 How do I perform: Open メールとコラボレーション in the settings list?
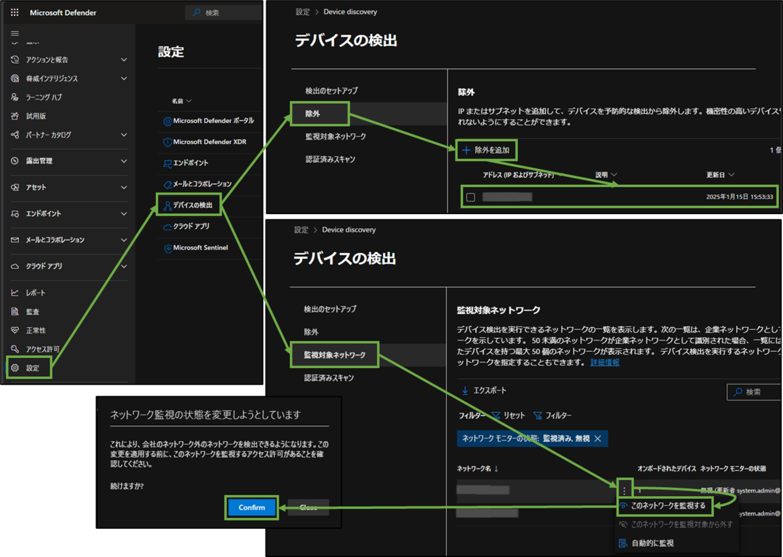tap(202, 184)
